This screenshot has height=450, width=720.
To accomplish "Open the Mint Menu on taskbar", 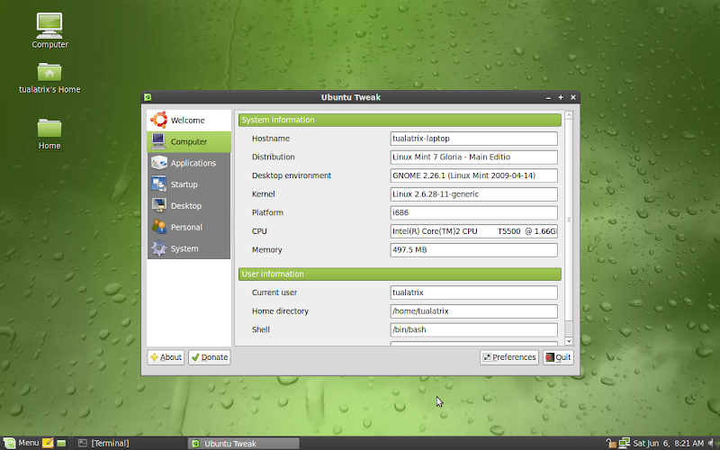I will (22, 443).
